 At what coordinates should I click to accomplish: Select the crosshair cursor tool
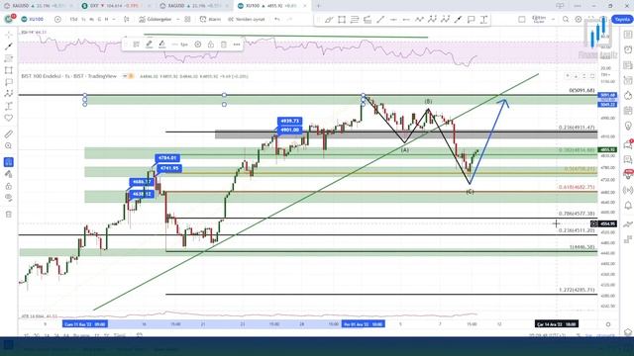pos(9,35)
